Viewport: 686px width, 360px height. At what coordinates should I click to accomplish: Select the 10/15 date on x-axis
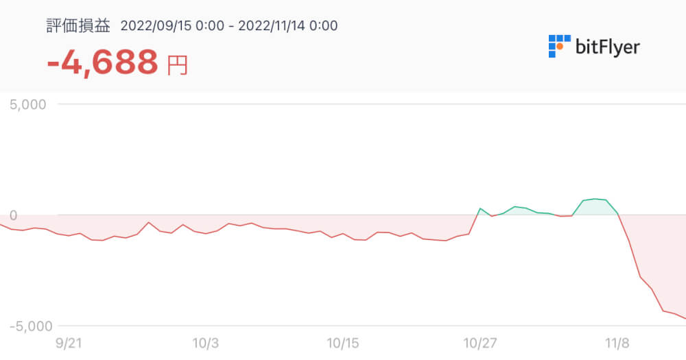pyautogui.click(x=343, y=343)
